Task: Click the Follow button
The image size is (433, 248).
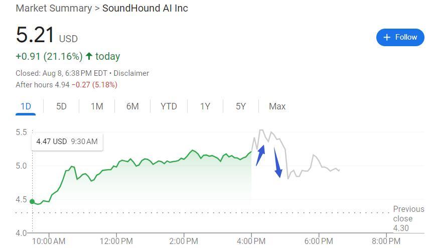Action: coord(400,37)
